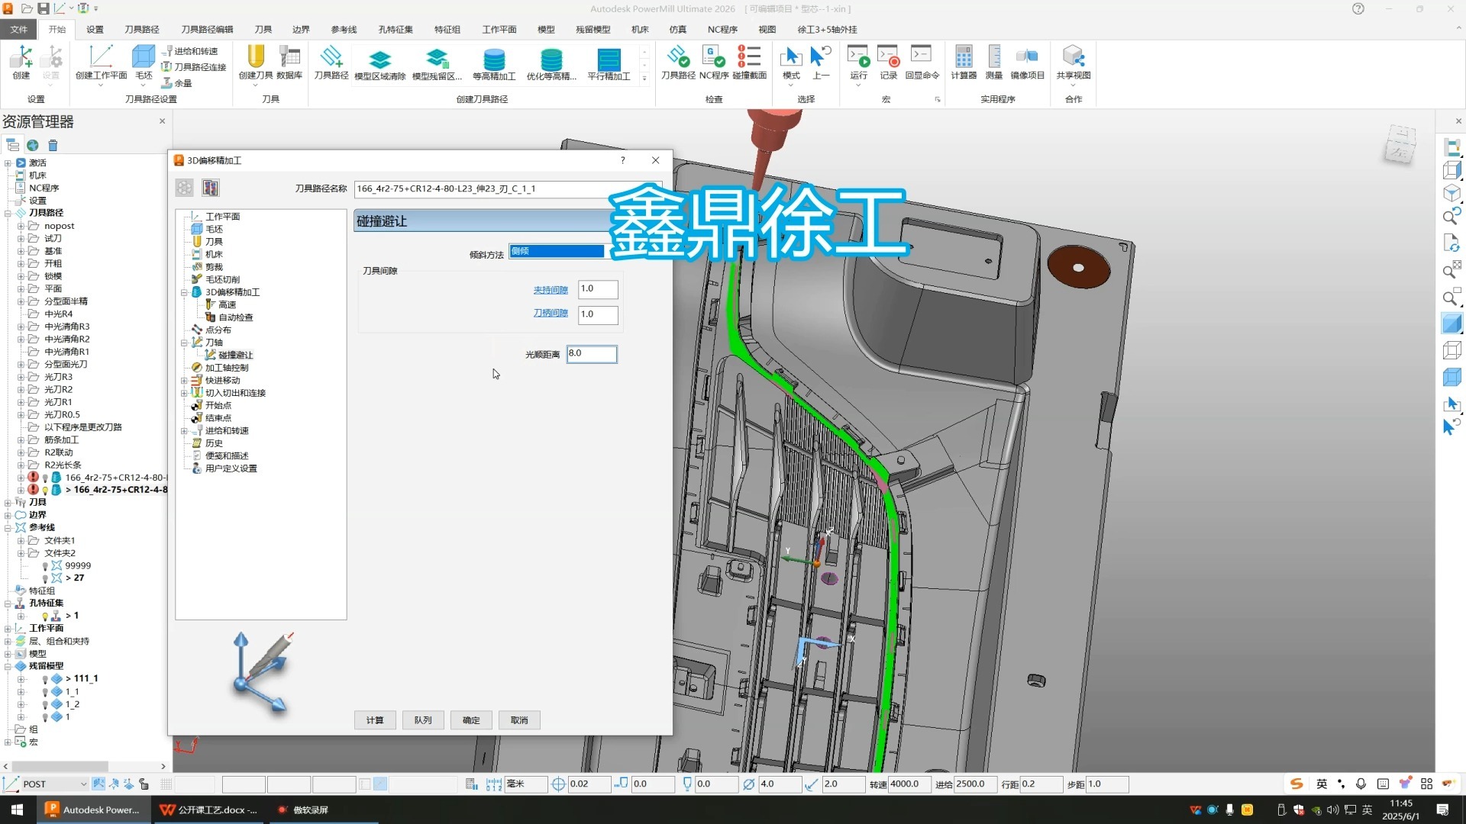Click the ISO view cube icon on the right toolbar
Screen dimensions: 1466x824
(x=1451, y=194)
